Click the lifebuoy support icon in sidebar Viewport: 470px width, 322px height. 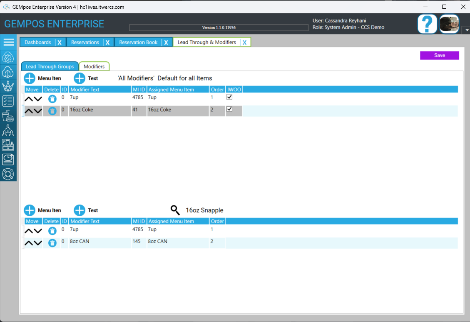tap(8, 174)
